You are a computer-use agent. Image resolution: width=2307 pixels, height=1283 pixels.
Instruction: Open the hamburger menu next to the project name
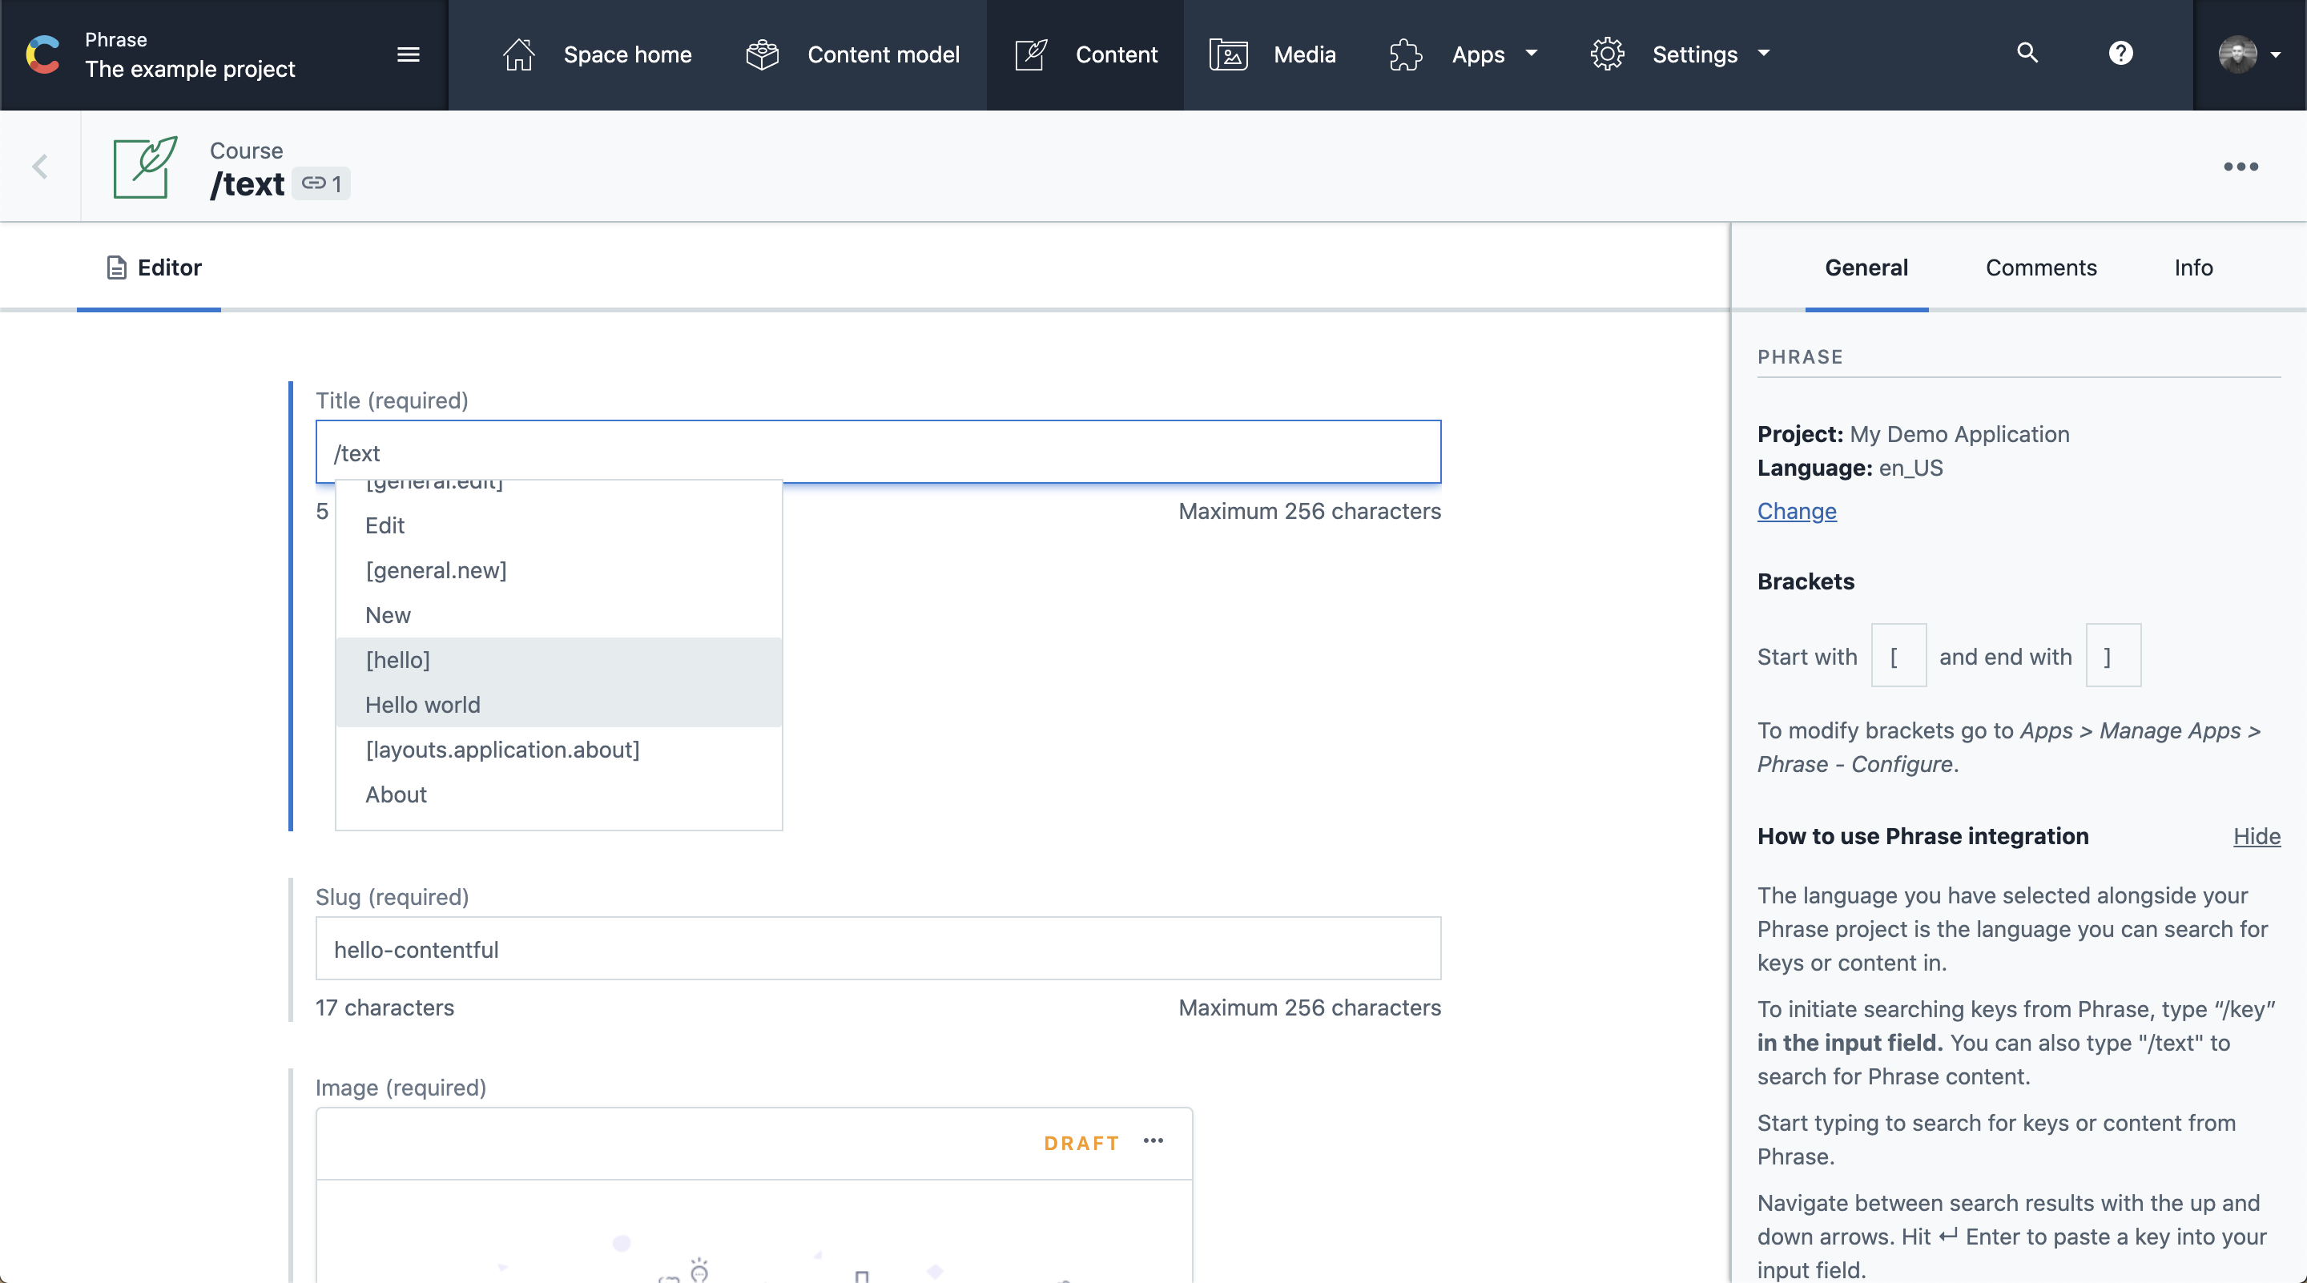(x=409, y=54)
